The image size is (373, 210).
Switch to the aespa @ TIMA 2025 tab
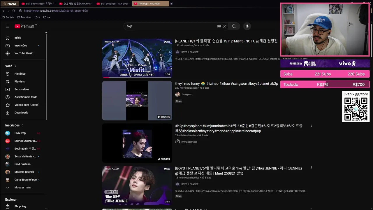(113, 3)
